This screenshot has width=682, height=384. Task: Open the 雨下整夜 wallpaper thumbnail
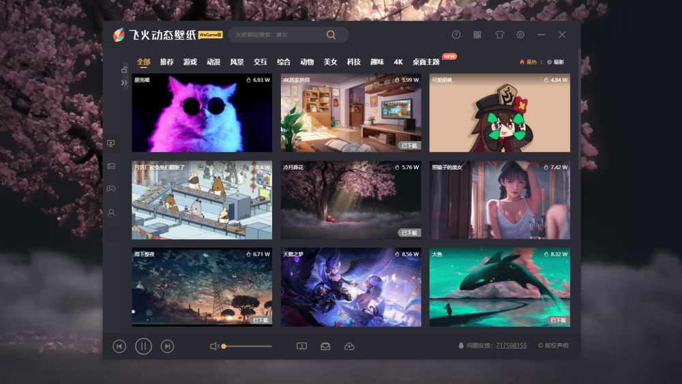[x=202, y=287]
